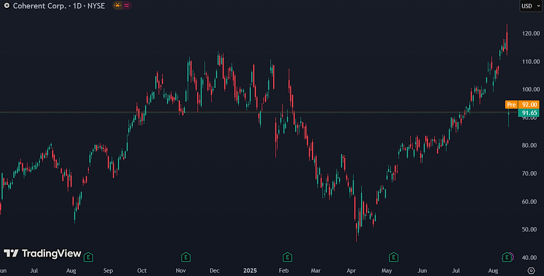Click the Dec label on the time axis
Image resolution: width=544 pixels, height=276 pixels.
[214, 270]
